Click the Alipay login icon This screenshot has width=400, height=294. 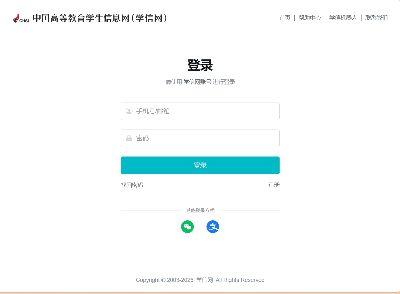[x=213, y=227]
